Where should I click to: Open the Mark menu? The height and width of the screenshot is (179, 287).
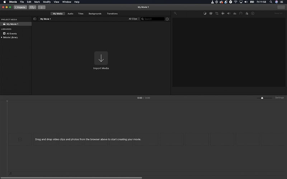pyautogui.click(x=37, y=2)
